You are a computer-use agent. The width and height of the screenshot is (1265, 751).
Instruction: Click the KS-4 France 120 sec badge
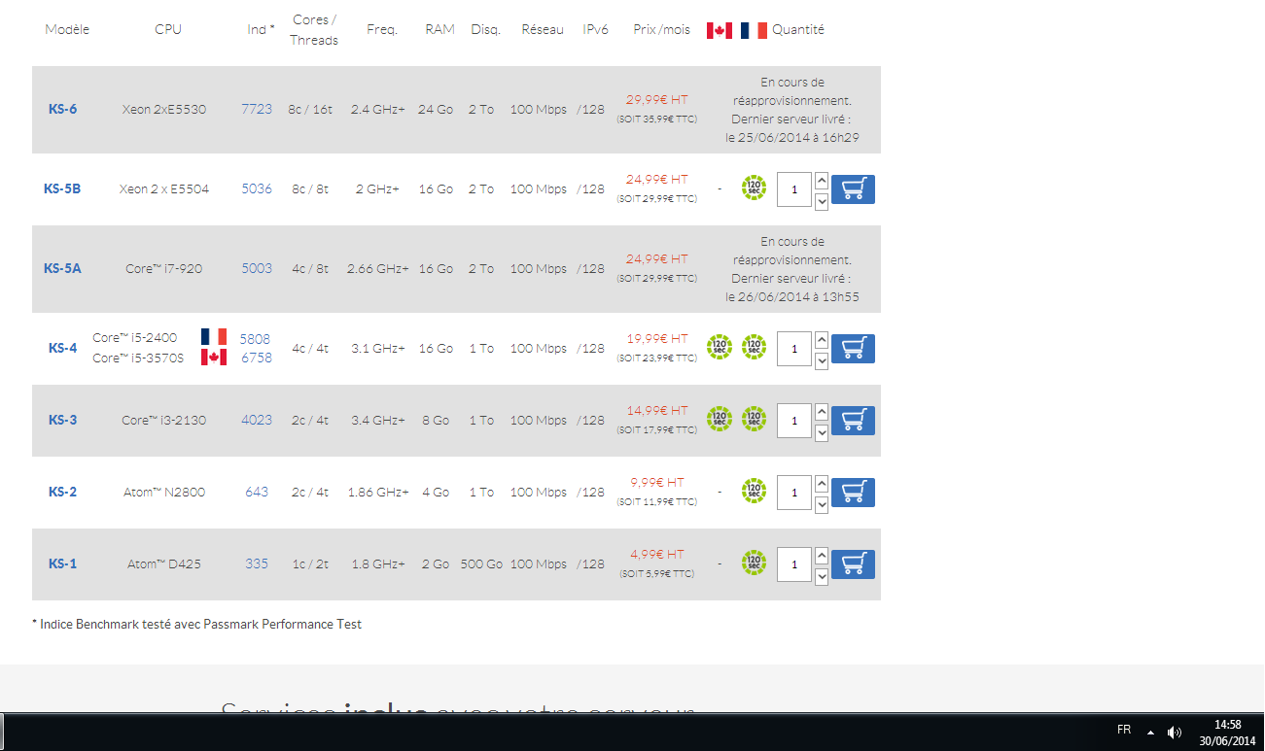[x=754, y=348]
